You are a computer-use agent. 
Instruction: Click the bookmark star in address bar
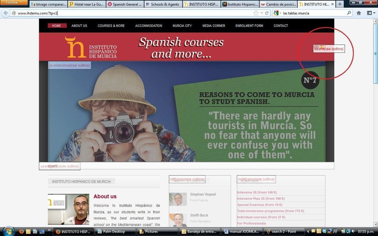[x=256, y=13]
